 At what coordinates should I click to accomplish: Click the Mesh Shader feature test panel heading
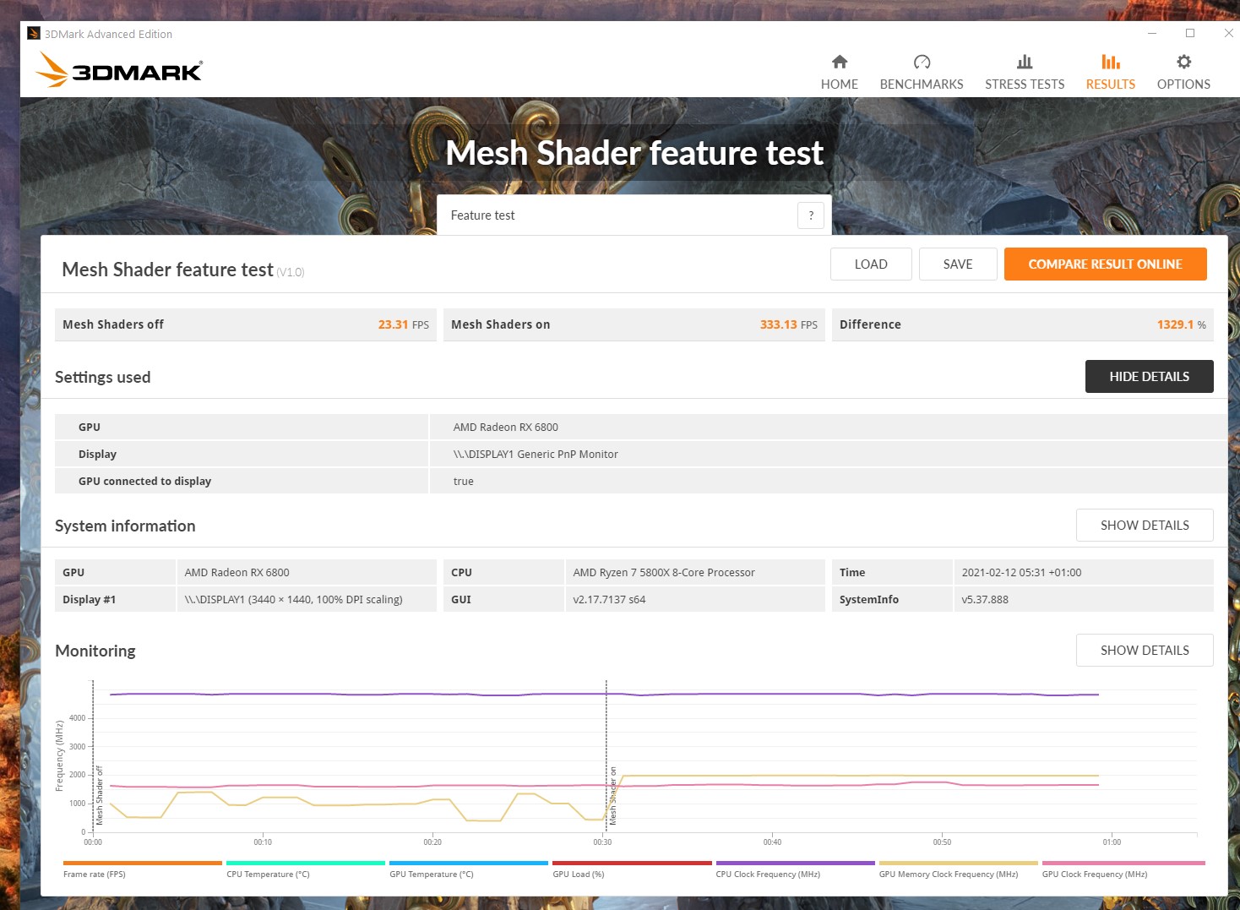[167, 270]
